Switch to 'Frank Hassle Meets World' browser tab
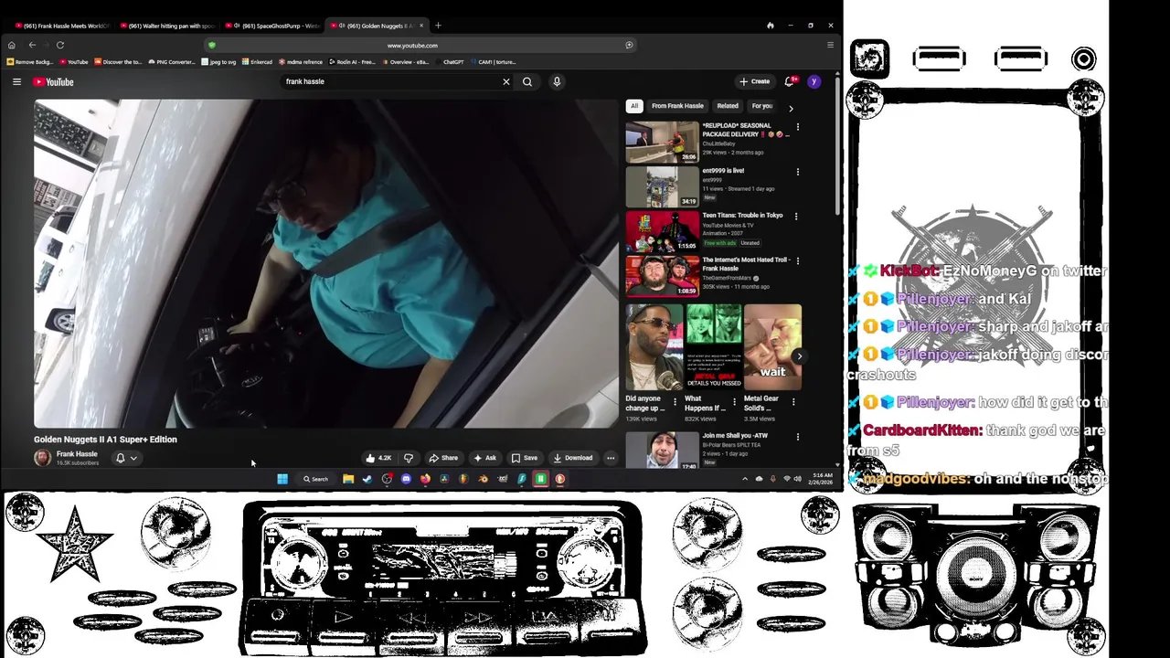Screen dimensions: 1170x658 (61, 26)
